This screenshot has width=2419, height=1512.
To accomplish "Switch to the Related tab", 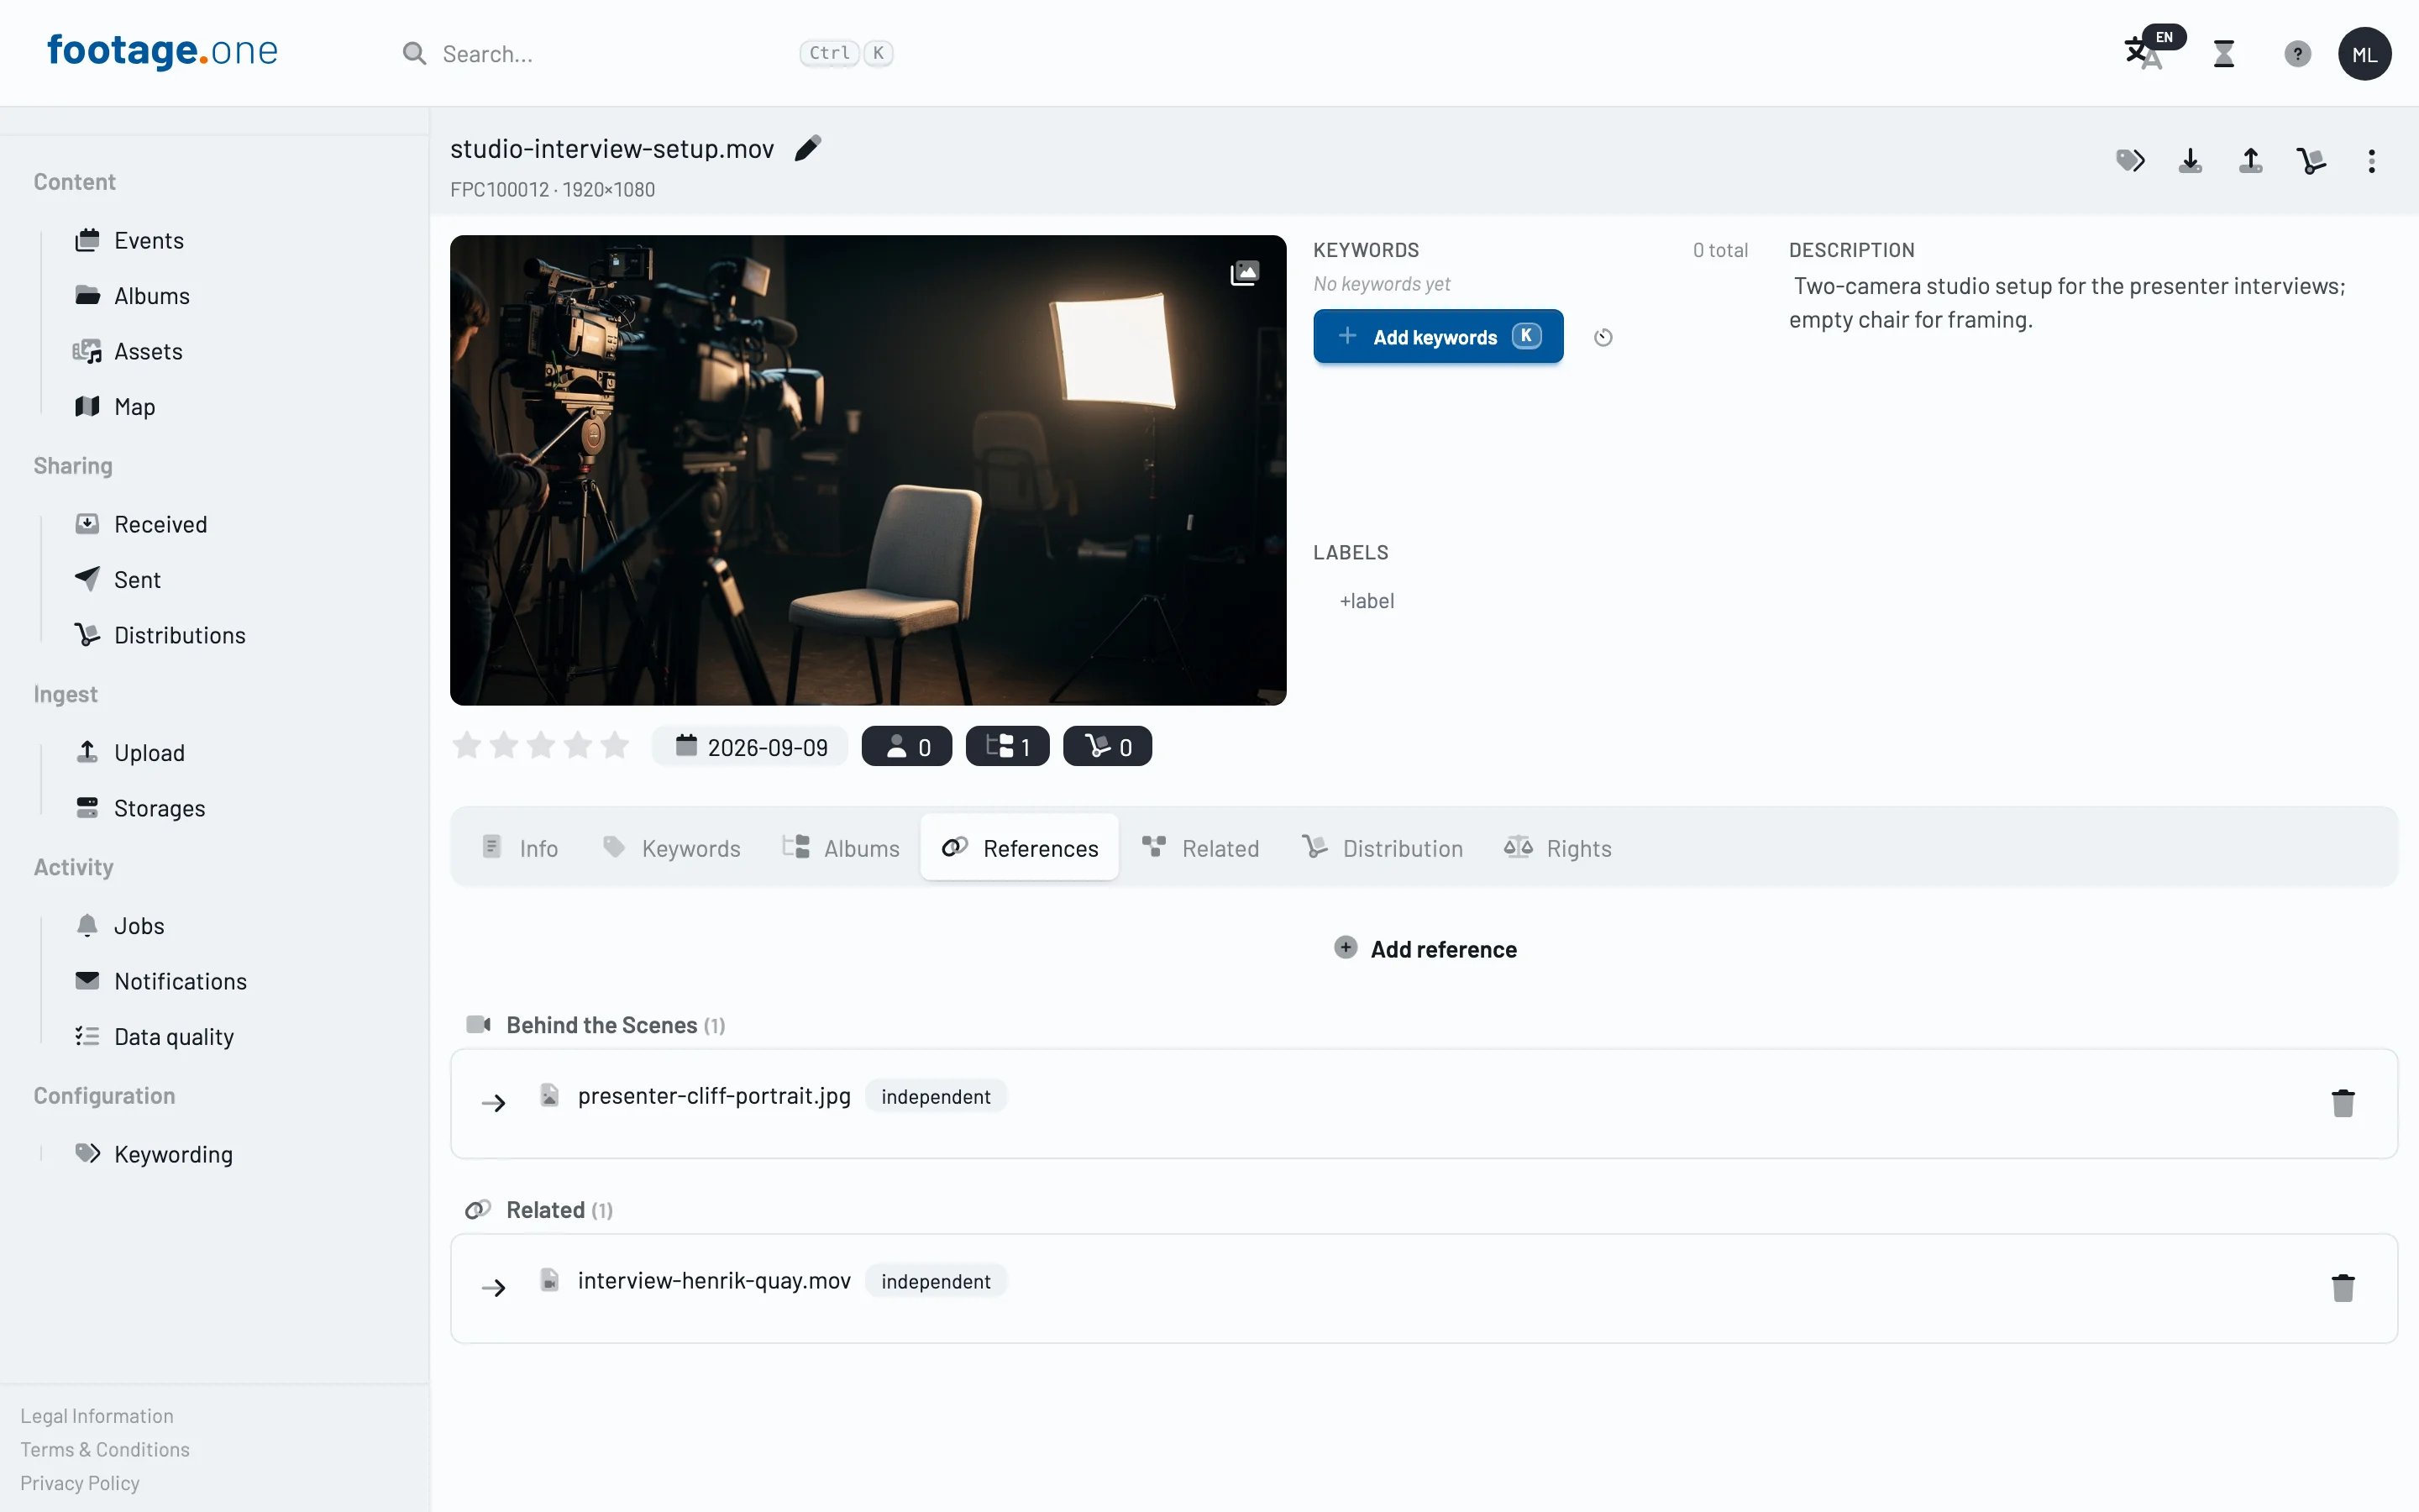I will (1199, 847).
